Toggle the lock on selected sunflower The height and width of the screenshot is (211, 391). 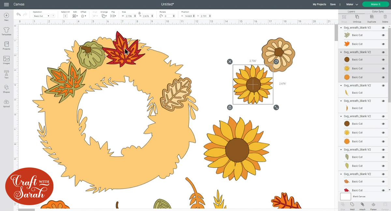click(230, 107)
